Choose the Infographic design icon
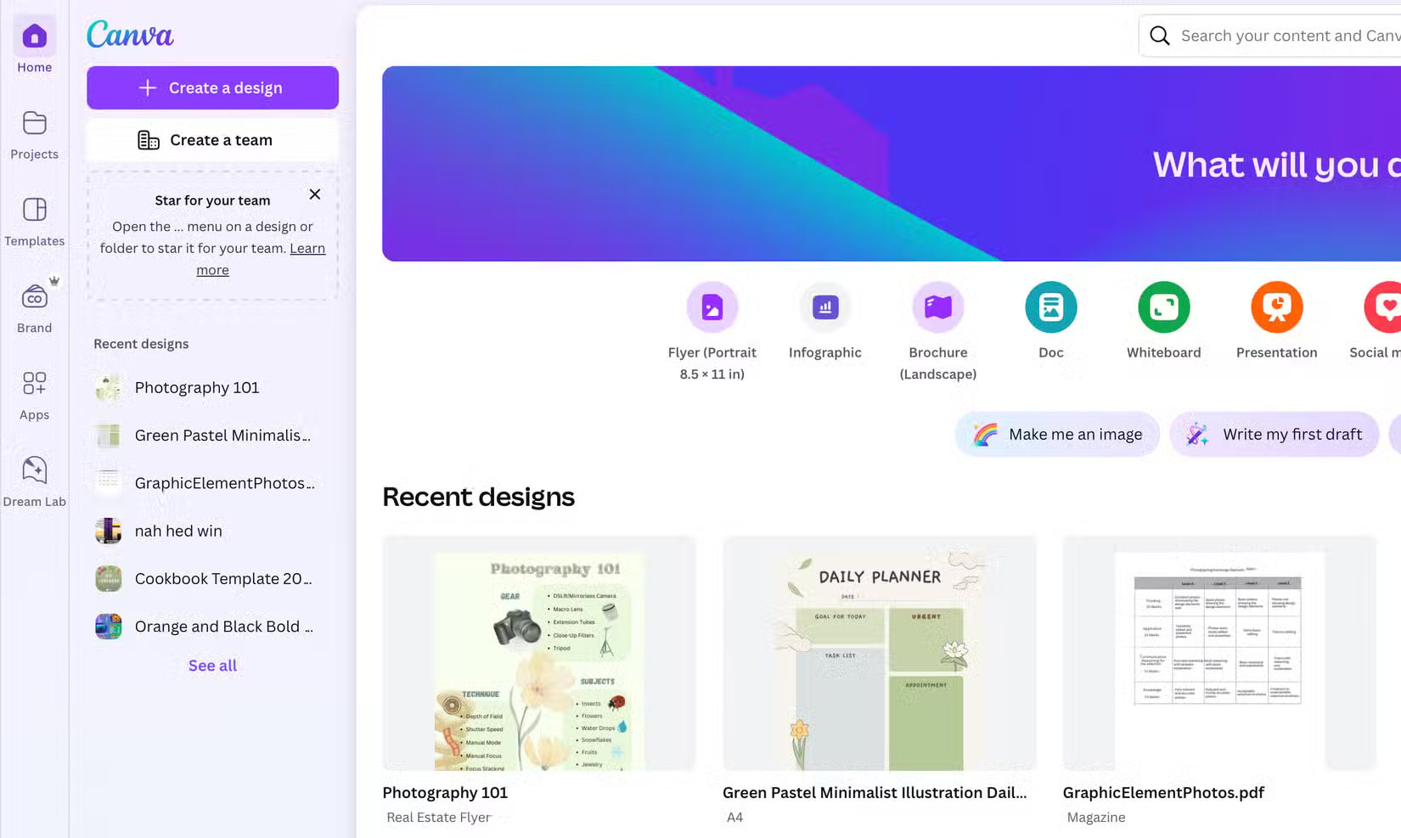Screen dimensions: 1401x838 [824, 307]
